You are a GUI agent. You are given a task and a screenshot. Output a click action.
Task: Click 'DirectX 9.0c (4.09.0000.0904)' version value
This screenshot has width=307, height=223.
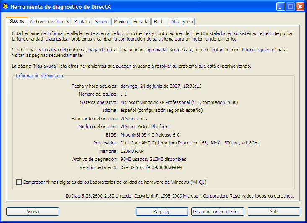[x=151, y=167]
